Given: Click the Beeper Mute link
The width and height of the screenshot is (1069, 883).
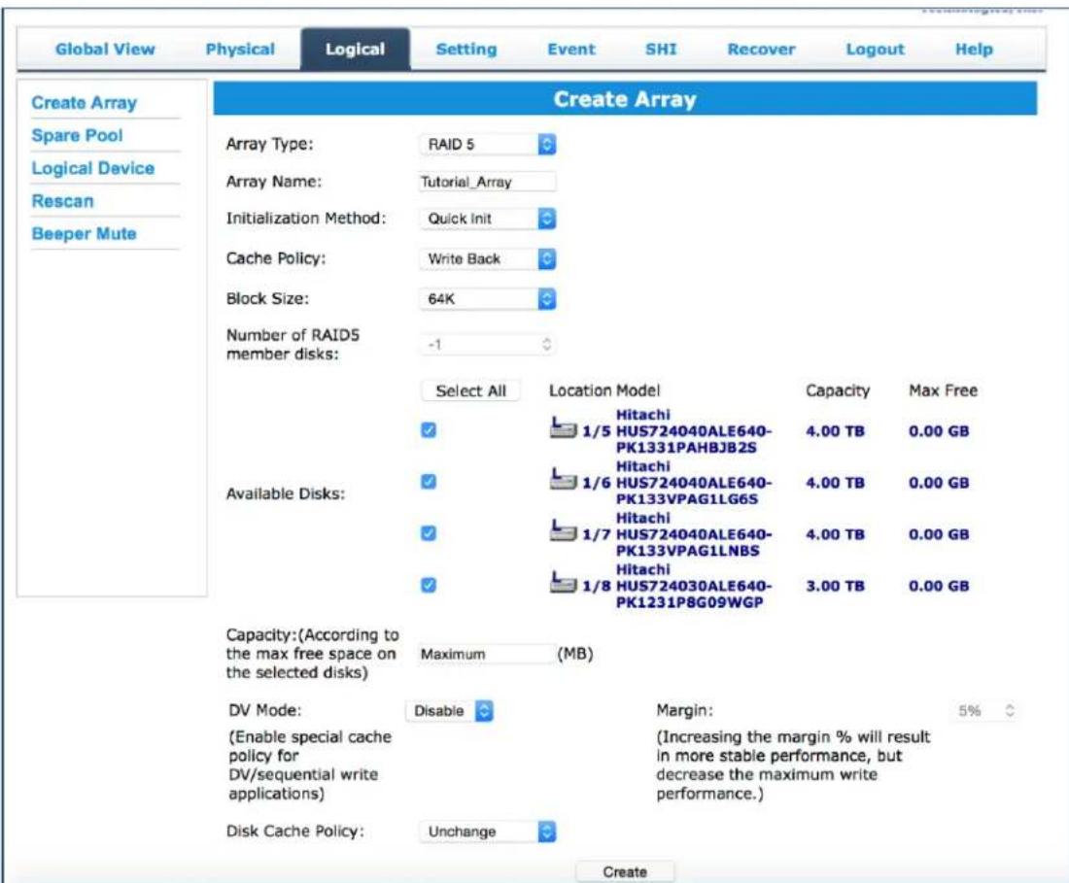Looking at the screenshot, I should click(x=84, y=234).
